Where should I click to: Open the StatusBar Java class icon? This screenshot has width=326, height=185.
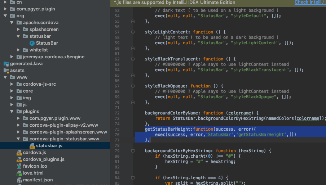click(32, 43)
